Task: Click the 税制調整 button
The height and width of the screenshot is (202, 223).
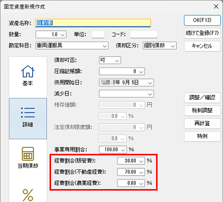Action: (202, 111)
